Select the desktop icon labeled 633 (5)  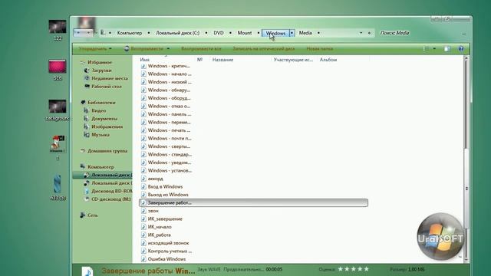tap(58, 187)
